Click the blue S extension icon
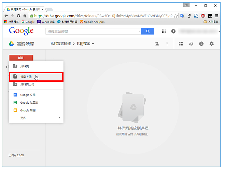Screen dimensions: 225x170 196,16
